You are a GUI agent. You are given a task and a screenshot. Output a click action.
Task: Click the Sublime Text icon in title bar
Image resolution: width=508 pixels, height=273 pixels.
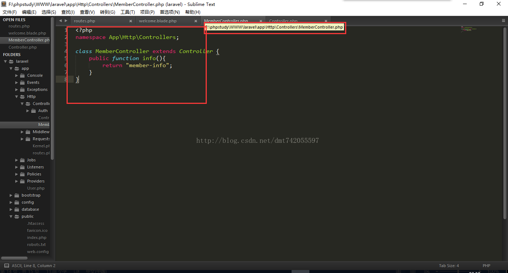coord(4,4)
